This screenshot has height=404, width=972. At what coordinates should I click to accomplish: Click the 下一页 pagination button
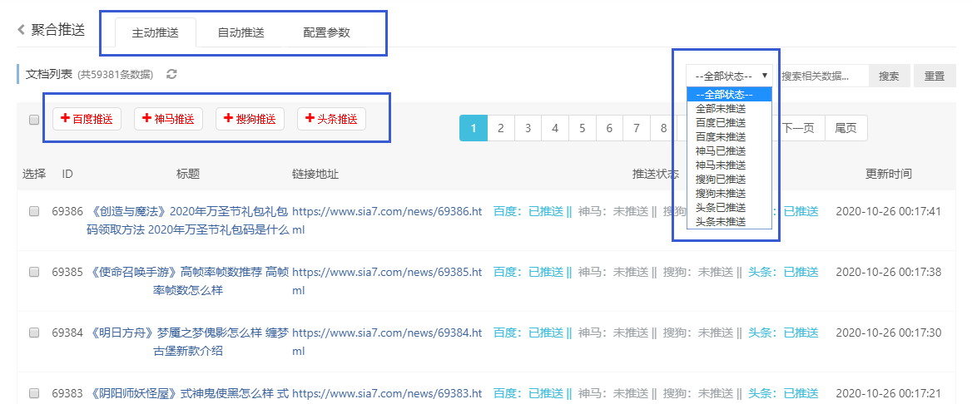tap(798, 128)
